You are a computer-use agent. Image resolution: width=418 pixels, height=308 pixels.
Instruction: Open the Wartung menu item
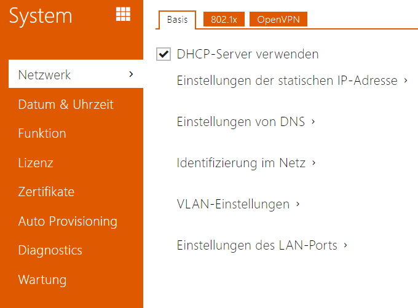[x=42, y=280]
